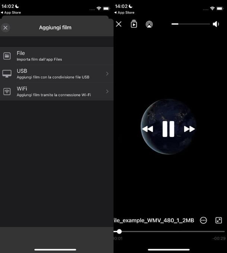
Task: Tap the WiFi signal icon in list
Action: [x=7, y=92]
